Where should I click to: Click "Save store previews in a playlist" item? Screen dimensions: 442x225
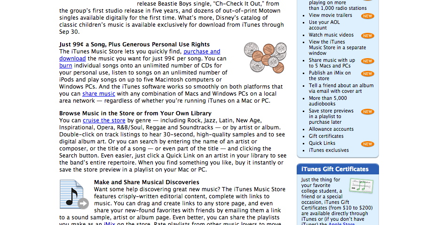pos(331,116)
